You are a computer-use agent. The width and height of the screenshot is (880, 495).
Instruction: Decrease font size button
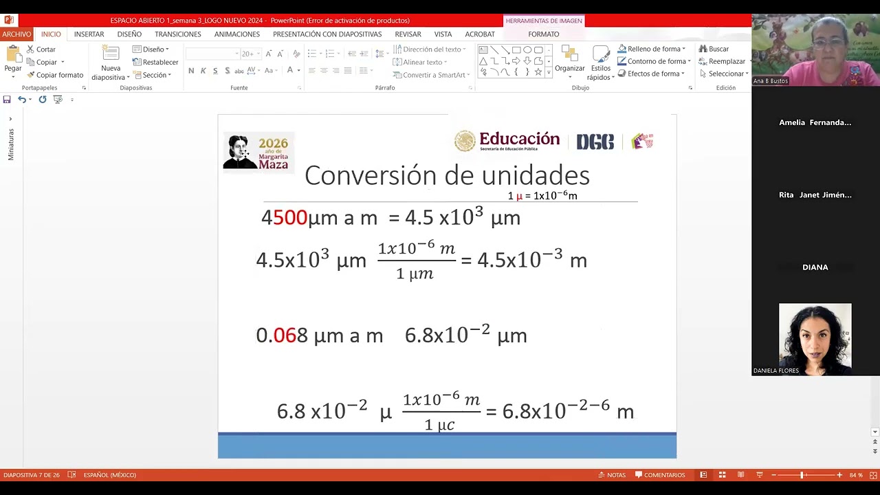click(x=280, y=54)
